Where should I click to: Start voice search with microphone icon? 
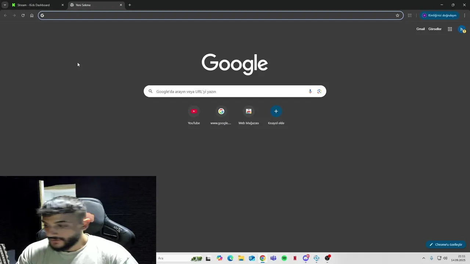coord(310,91)
